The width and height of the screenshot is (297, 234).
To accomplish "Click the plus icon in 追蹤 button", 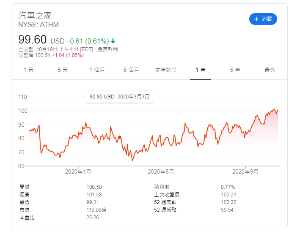I will point(256,19).
